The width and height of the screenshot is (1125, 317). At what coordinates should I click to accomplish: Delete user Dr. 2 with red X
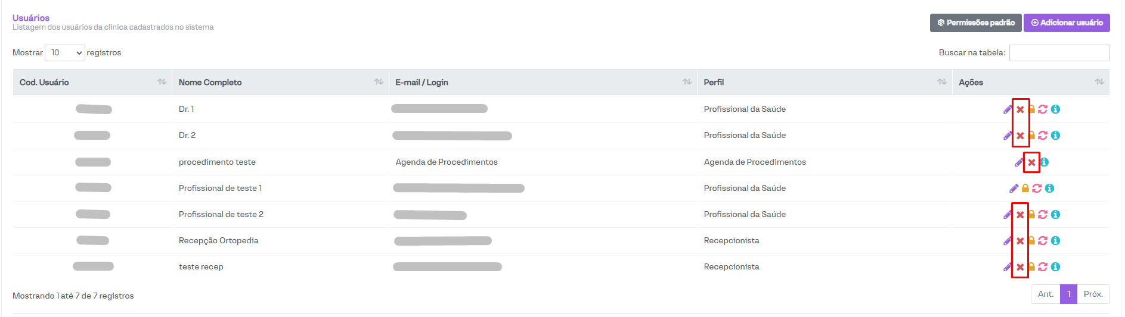[x=1020, y=136]
